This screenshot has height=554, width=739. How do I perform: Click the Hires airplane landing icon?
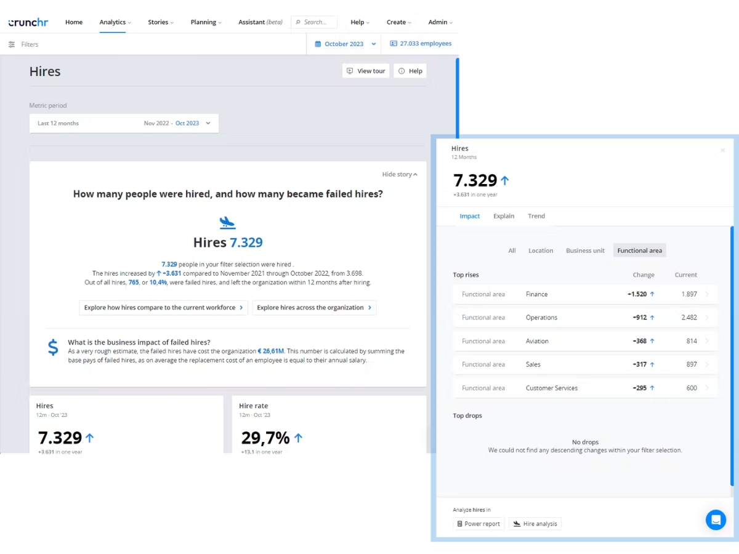pyautogui.click(x=228, y=223)
